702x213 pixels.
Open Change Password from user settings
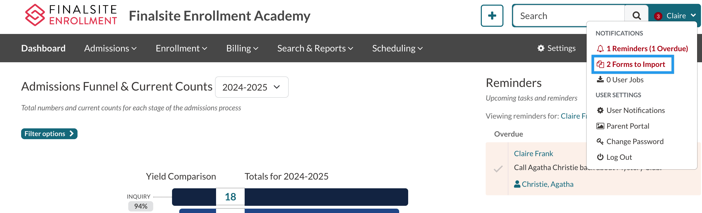635,141
